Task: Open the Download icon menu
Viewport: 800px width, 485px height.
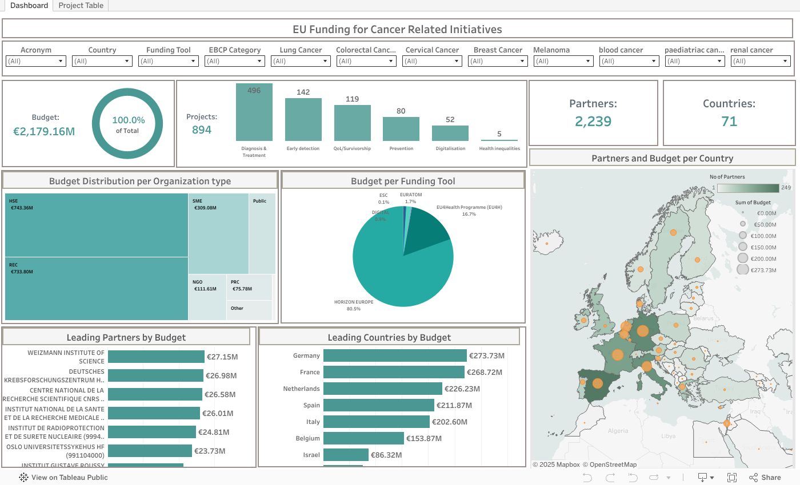Action: coord(703,478)
